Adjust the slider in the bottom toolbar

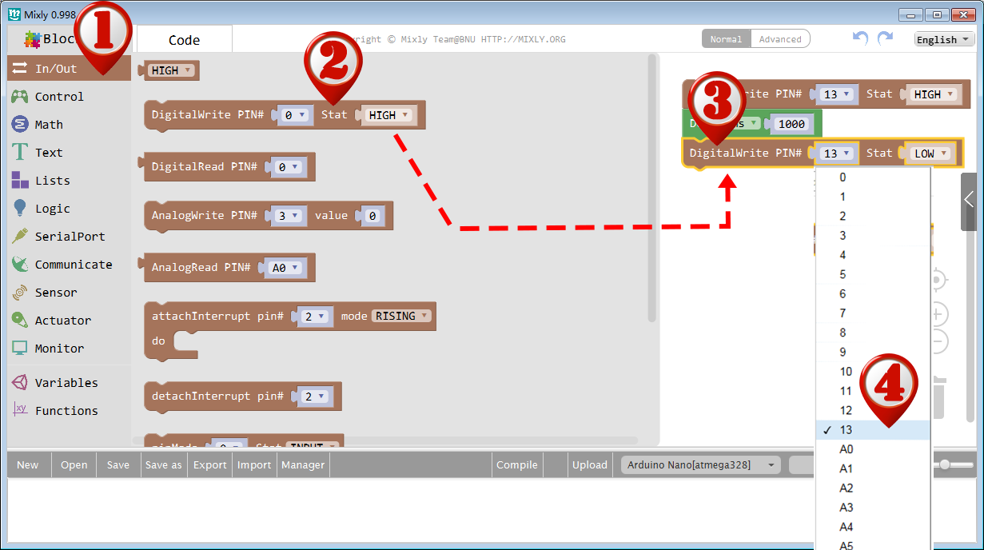point(946,464)
